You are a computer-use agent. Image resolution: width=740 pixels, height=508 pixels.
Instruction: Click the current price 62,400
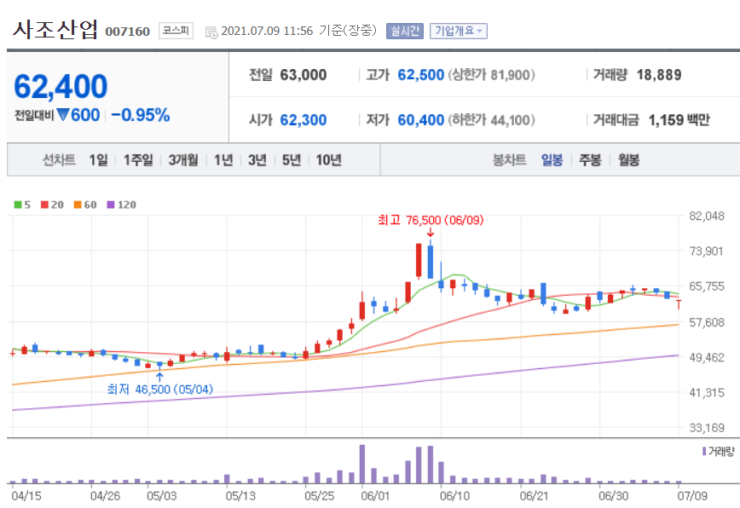click(x=61, y=86)
